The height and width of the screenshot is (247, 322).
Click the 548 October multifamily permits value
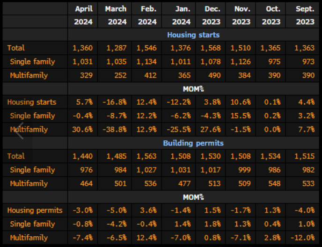click(275, 183)
